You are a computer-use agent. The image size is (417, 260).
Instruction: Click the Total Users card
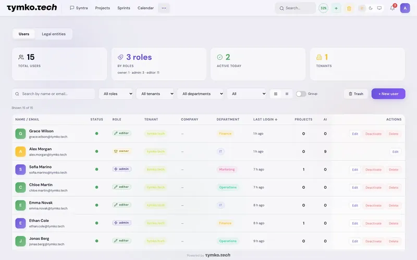[59, 64]
